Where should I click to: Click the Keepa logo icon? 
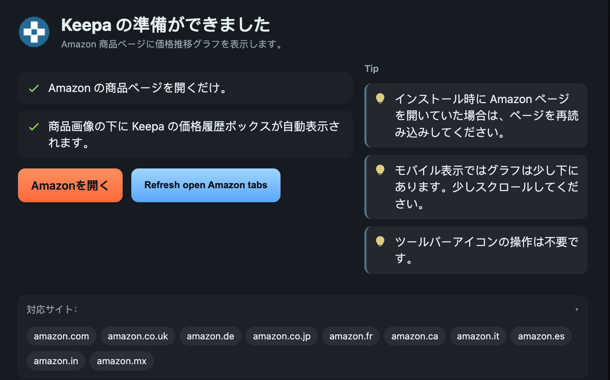34,32
